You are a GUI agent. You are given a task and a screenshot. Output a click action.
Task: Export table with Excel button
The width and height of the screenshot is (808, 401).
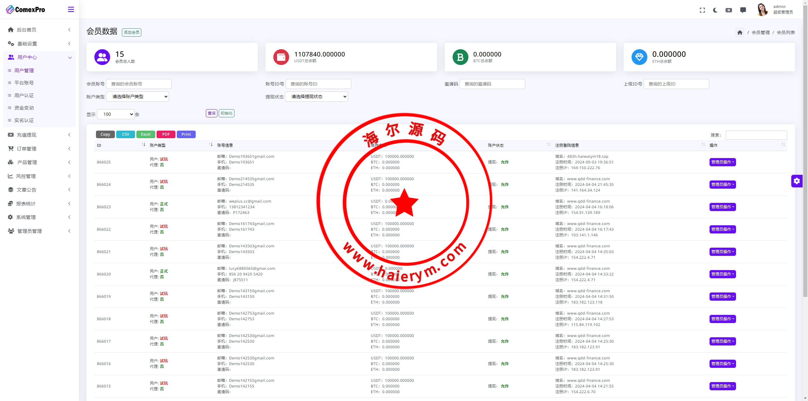click(x=146, y=134)
